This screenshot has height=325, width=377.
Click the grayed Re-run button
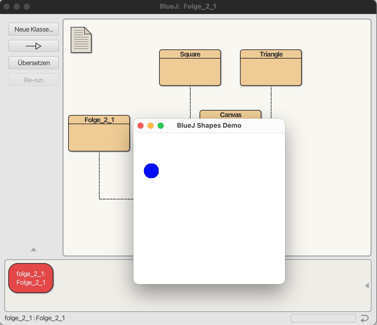coord(34,80)
